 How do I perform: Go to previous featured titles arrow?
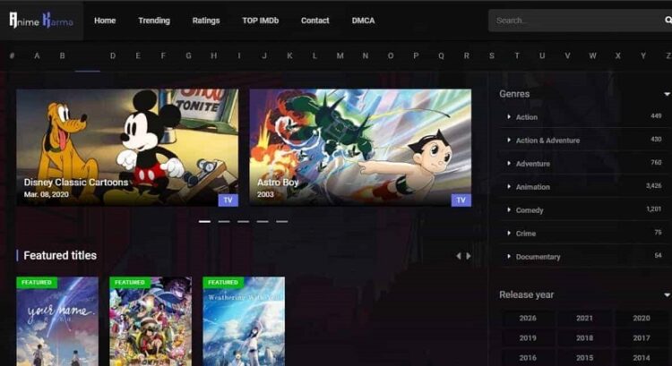point(459,256)
